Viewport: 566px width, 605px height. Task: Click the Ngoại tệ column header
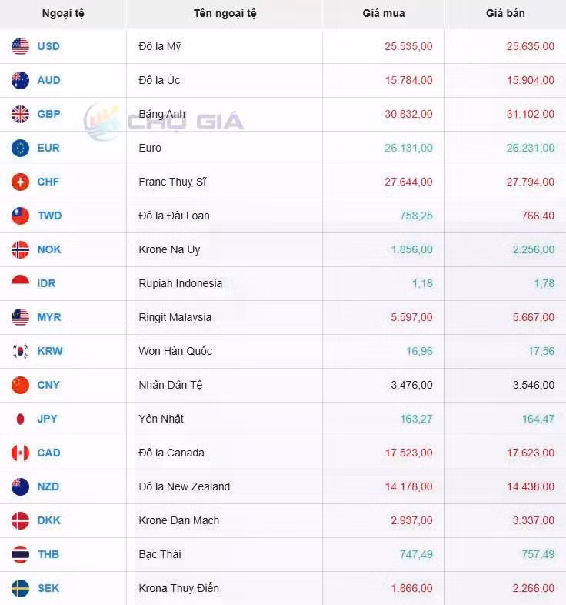[63, 14]
